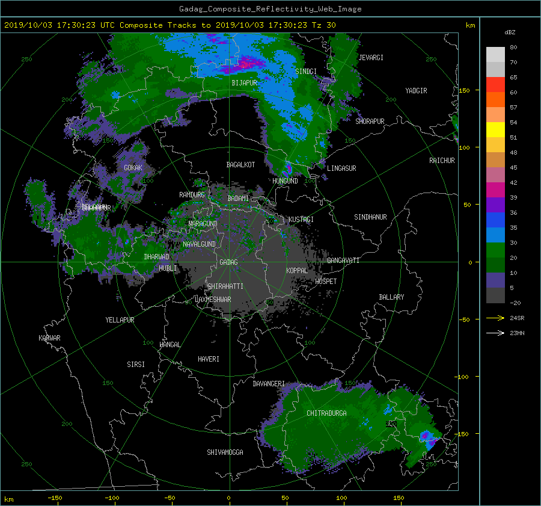Click the BALLARY label

click(x=391, y=297)
